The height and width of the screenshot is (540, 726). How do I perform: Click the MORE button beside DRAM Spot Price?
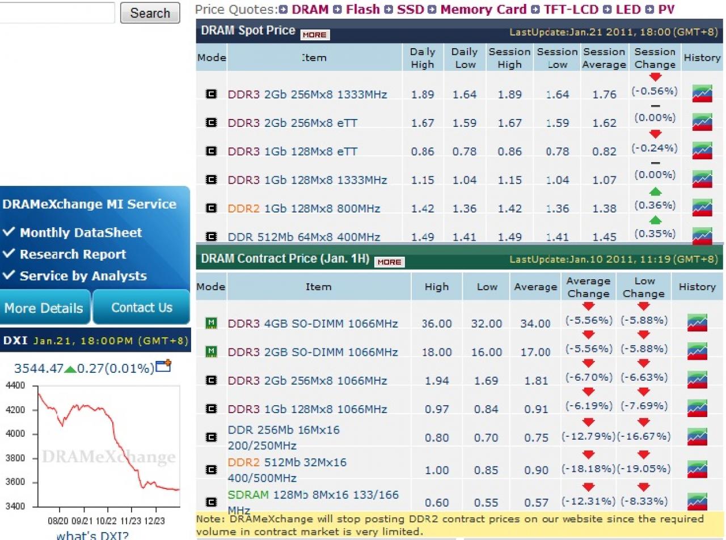(314, 35)
